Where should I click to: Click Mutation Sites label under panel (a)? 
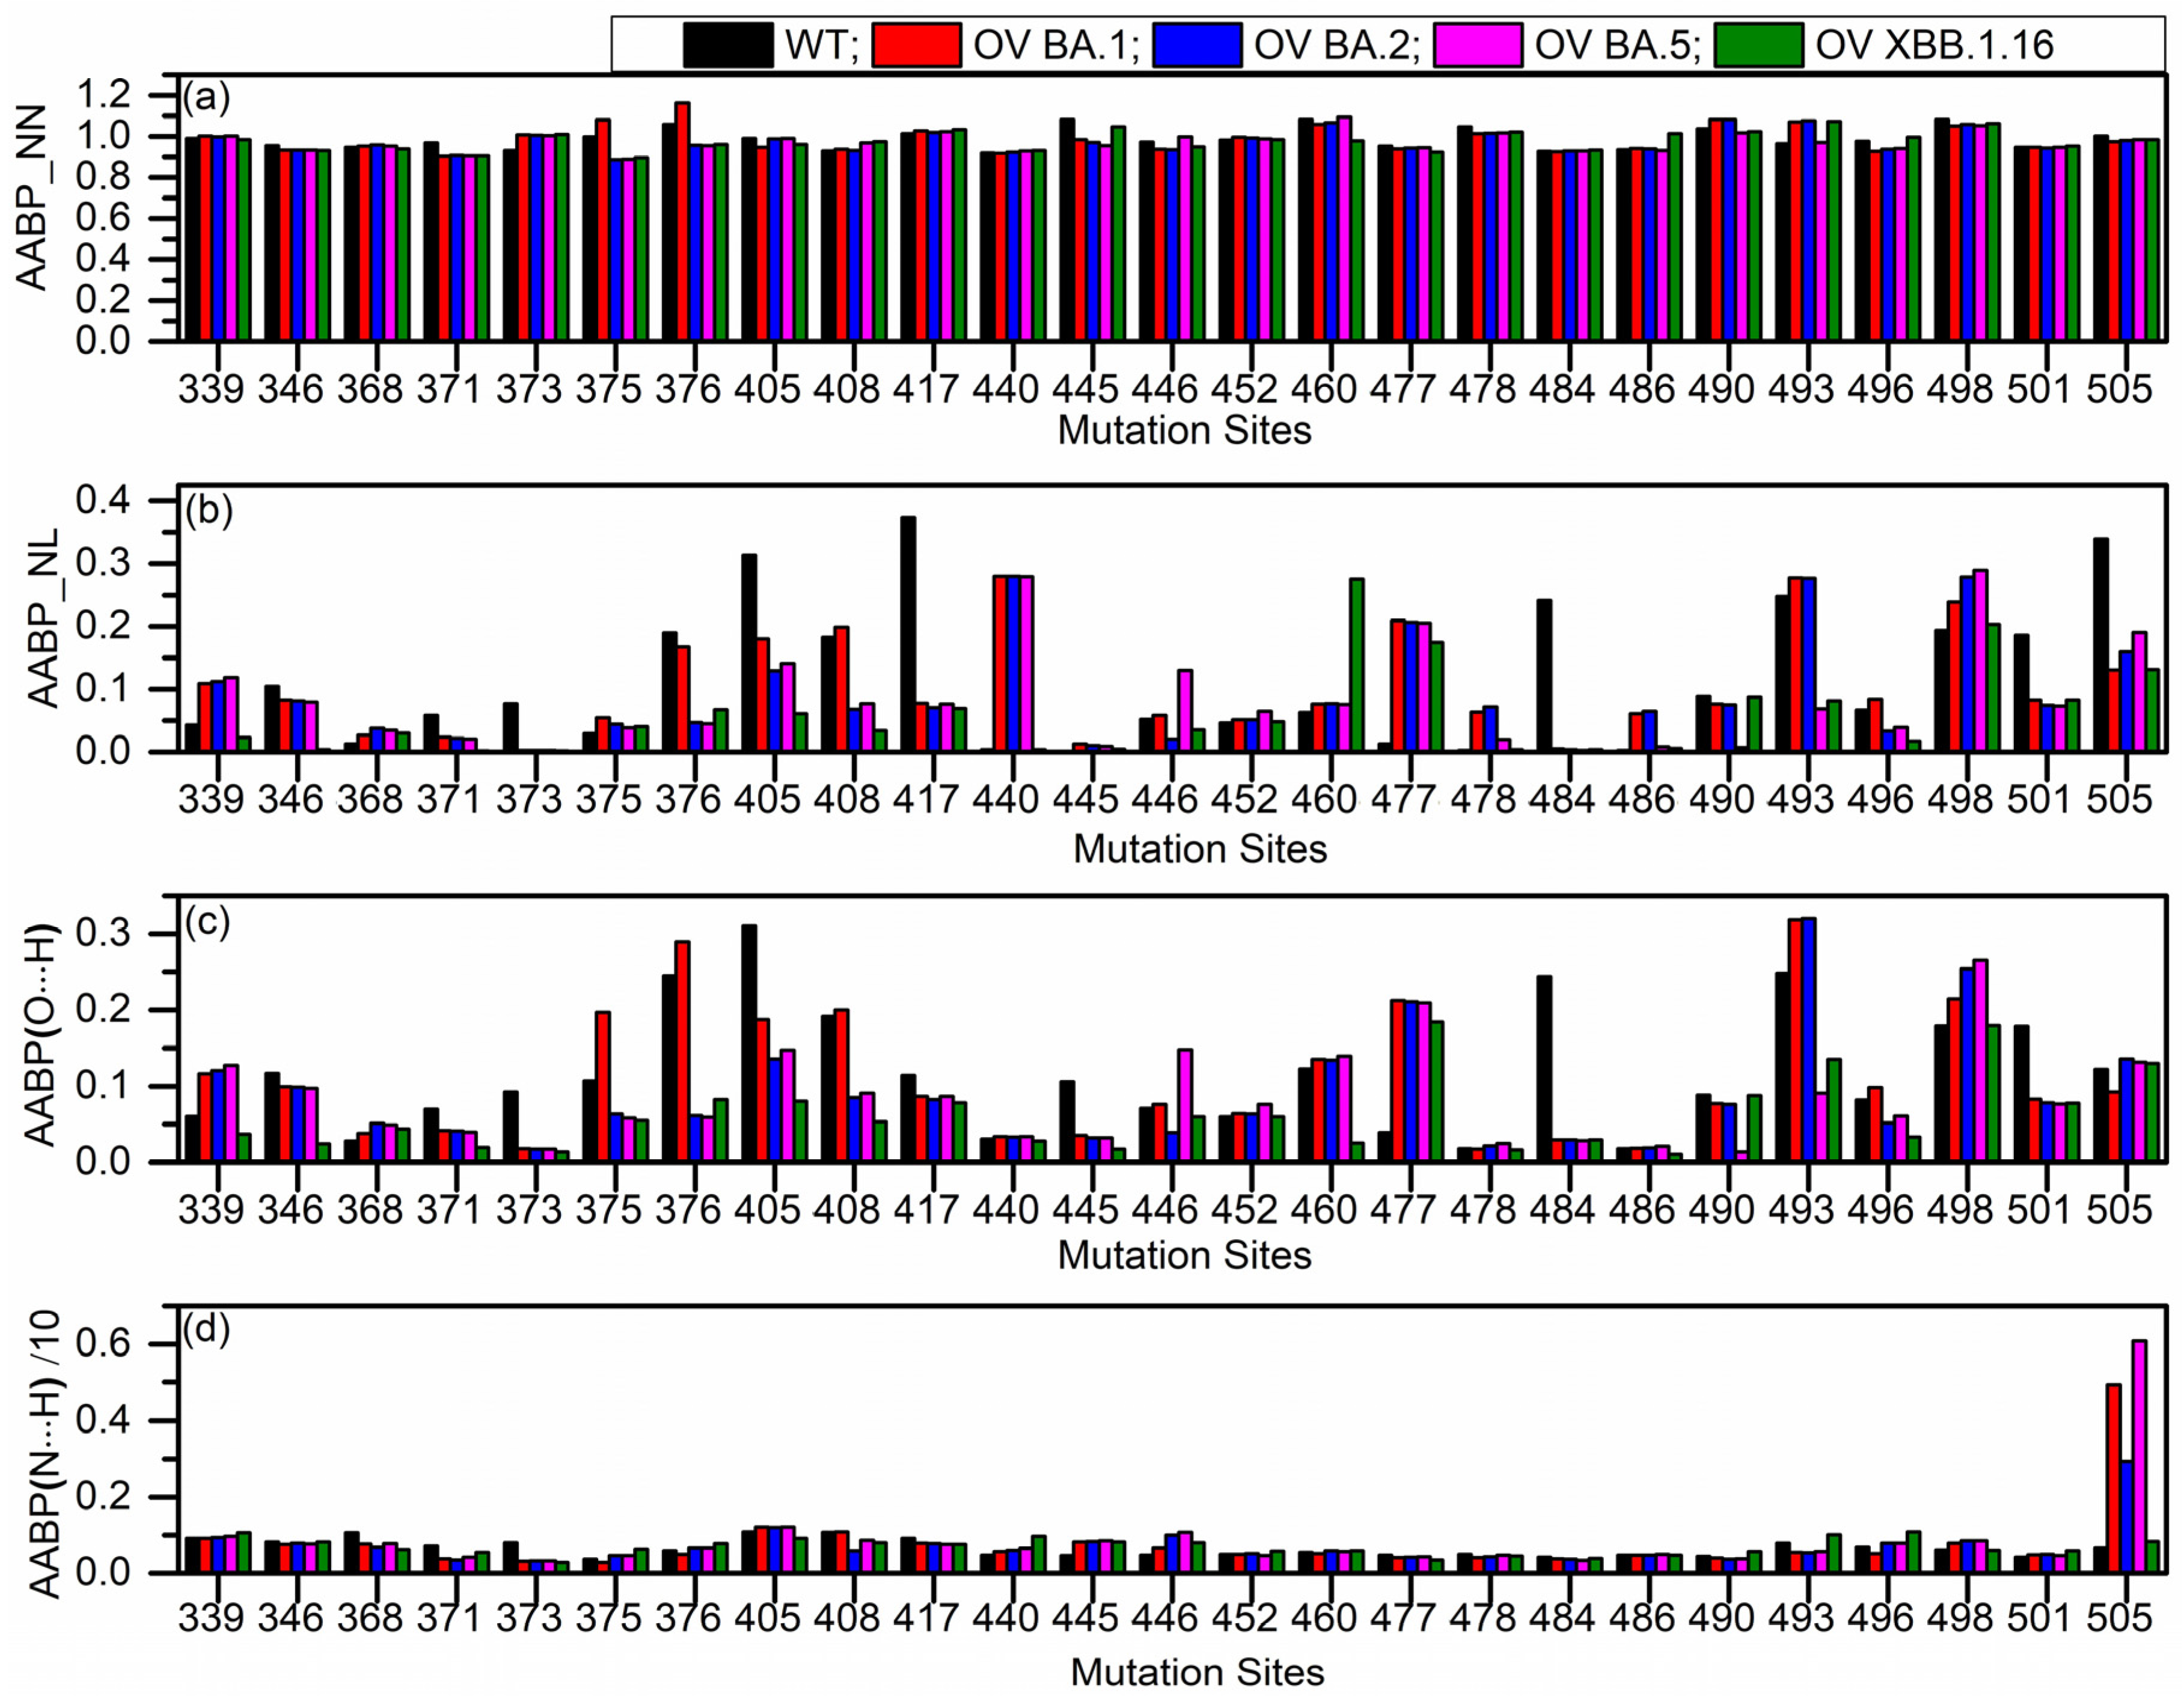(x=1184, y=430)
